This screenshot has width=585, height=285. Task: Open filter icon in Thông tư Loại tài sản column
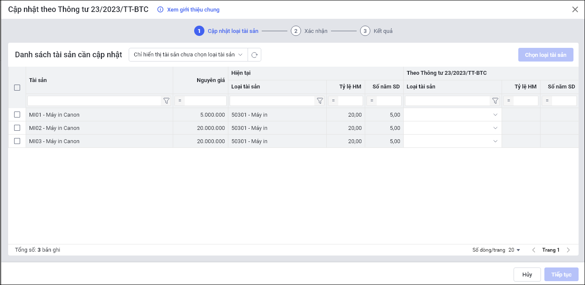point(495,101)
